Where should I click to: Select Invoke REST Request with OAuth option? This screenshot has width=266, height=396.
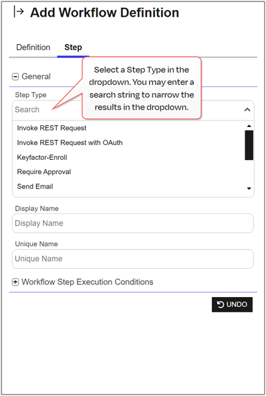pyautogui.click(x=70, y=142)
